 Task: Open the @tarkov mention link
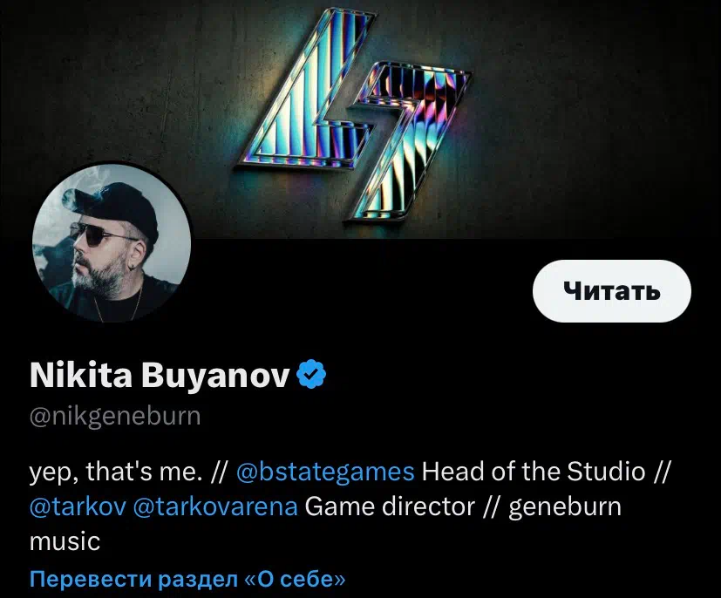78,506
